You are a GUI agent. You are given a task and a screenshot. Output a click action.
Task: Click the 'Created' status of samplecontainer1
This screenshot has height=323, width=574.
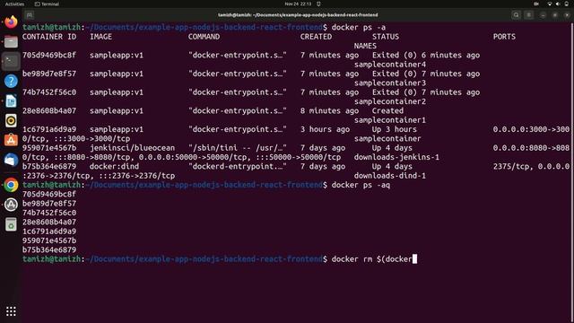pos(387,110)
